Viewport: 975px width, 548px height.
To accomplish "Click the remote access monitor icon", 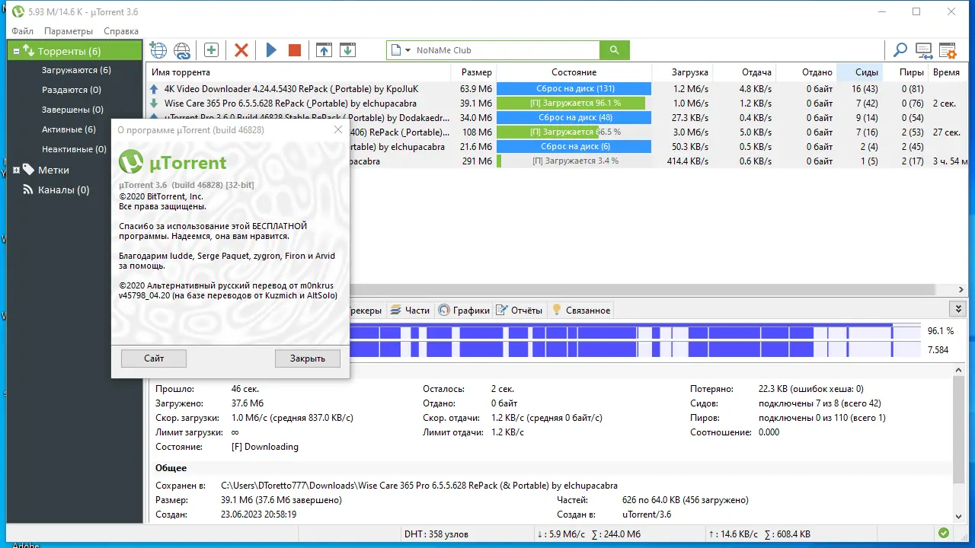I will pyautogui.click(x=924, y=50).
